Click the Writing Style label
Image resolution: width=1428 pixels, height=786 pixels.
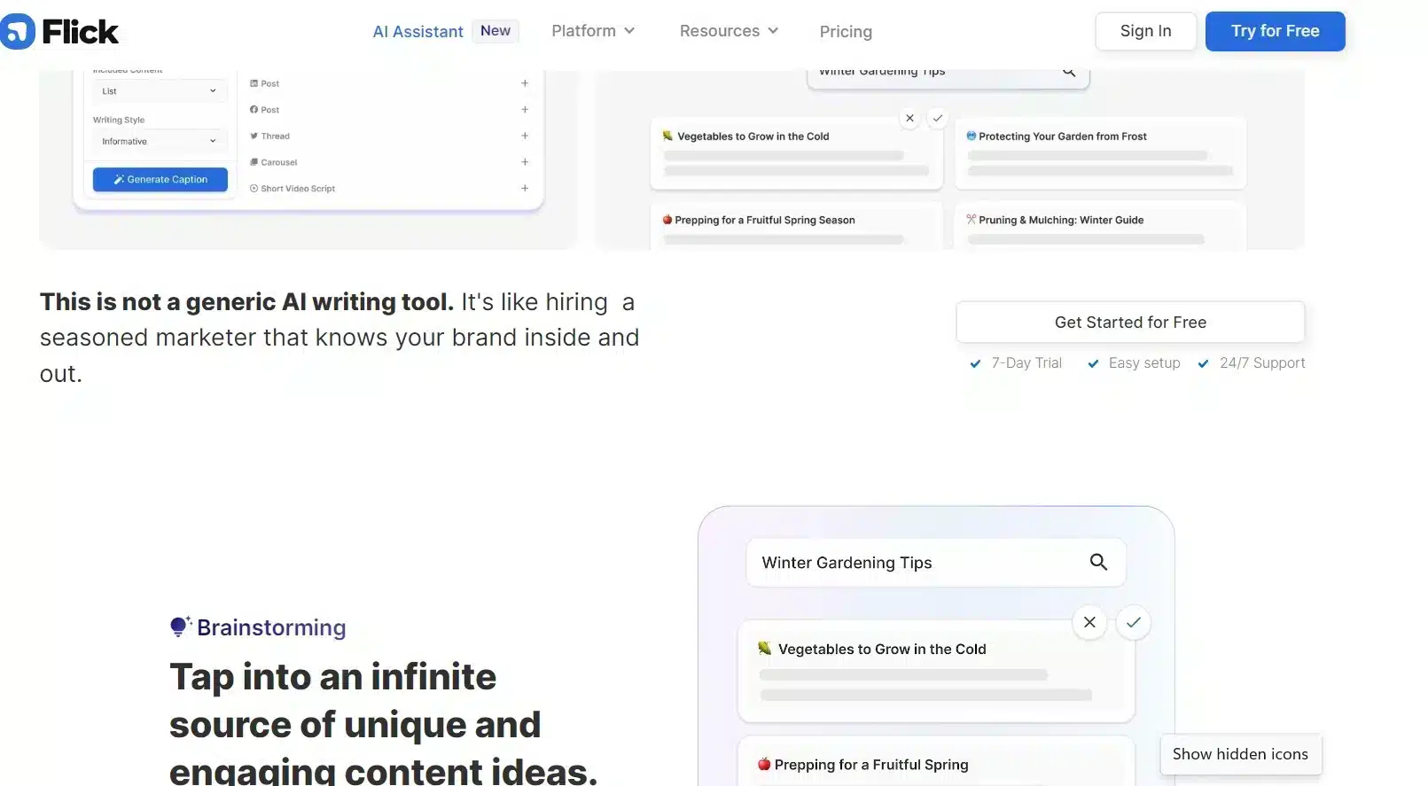(119, 120)
